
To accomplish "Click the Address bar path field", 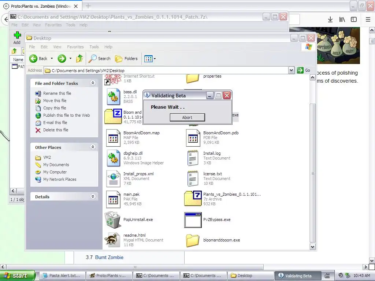I will pyautogui.click(x=167, y=71).
